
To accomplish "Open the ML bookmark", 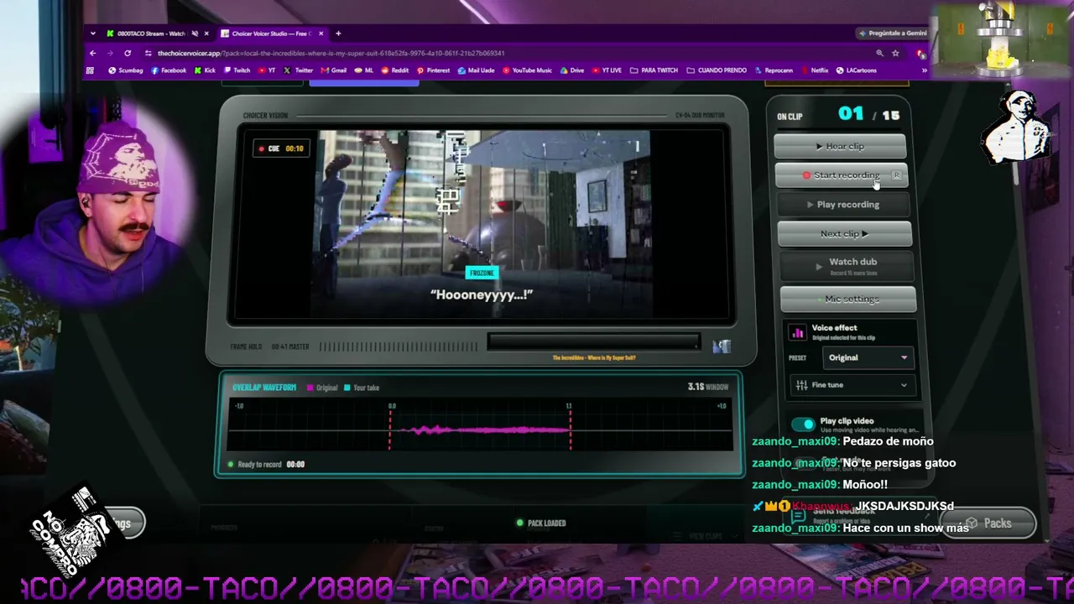I will pyautogui.click(x=364, y=70).
